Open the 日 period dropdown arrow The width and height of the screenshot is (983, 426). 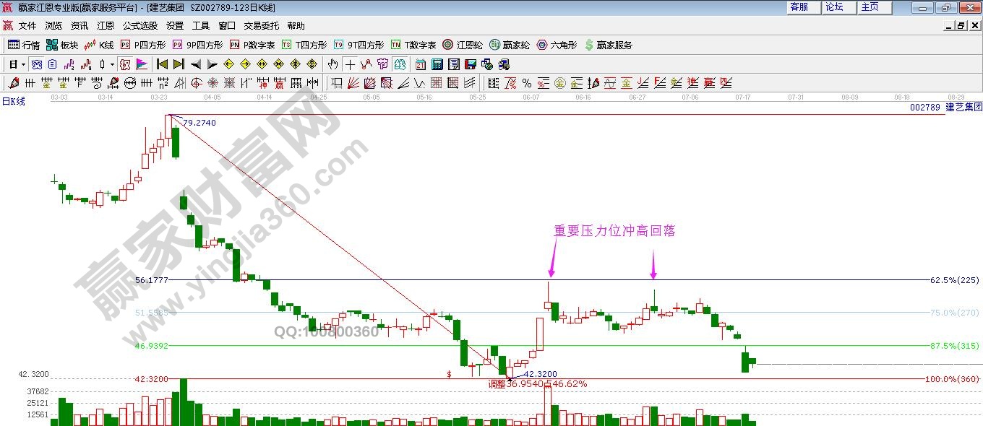click(22, 64)
